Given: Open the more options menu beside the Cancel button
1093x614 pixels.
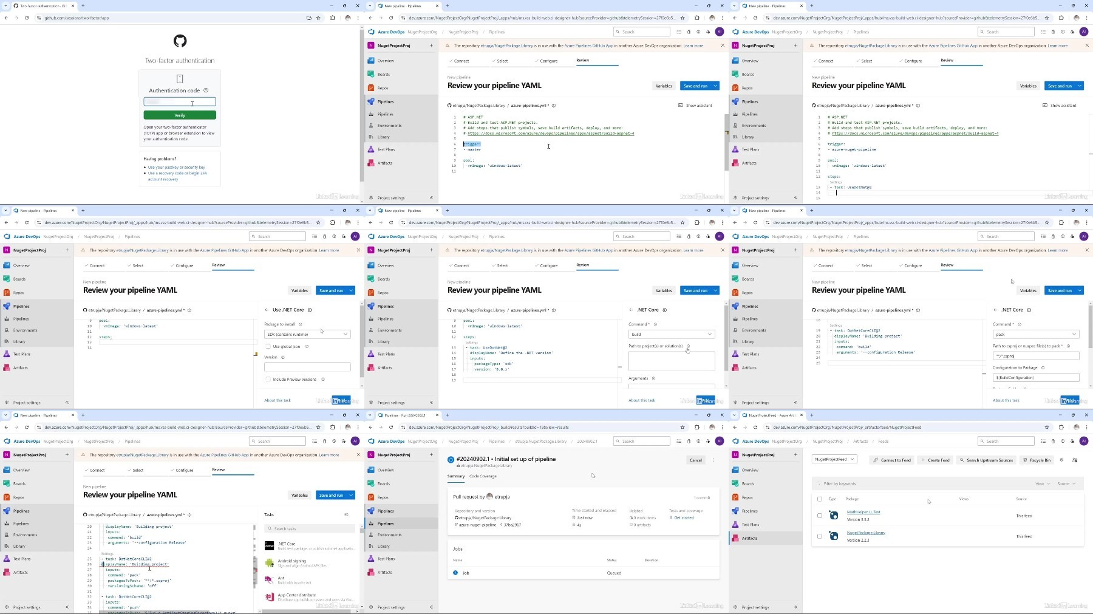Looking at the screenshot, I should click(713, 460).
